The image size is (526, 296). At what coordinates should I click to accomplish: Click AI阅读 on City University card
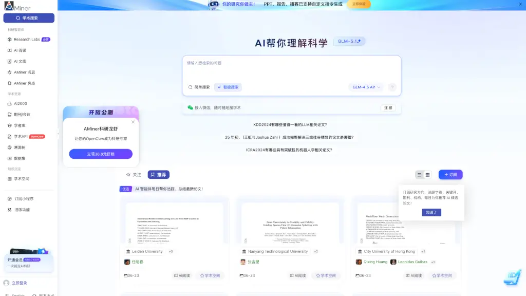tap(414, 275)
